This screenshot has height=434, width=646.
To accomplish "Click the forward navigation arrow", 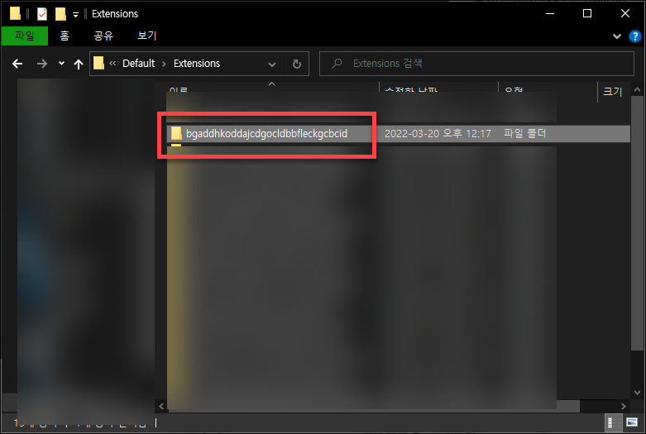I will point(42,64).
